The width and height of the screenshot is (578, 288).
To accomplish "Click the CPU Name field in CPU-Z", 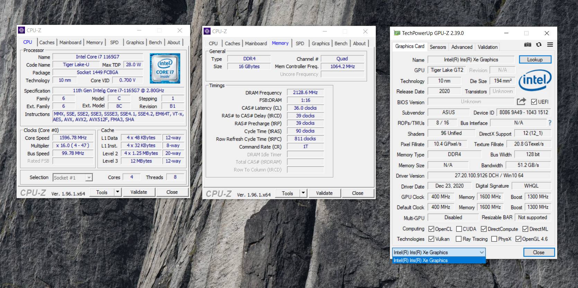I will (98, 57).
